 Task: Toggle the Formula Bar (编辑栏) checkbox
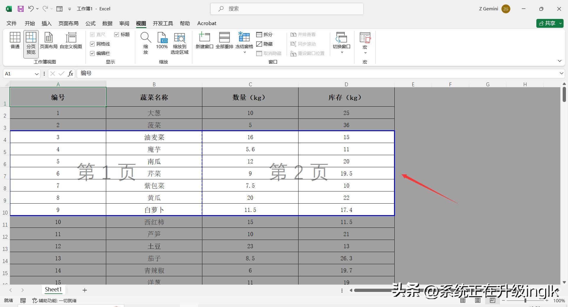point(92,53)
